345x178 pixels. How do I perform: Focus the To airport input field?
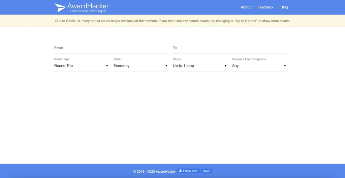(x=229, y=48)
